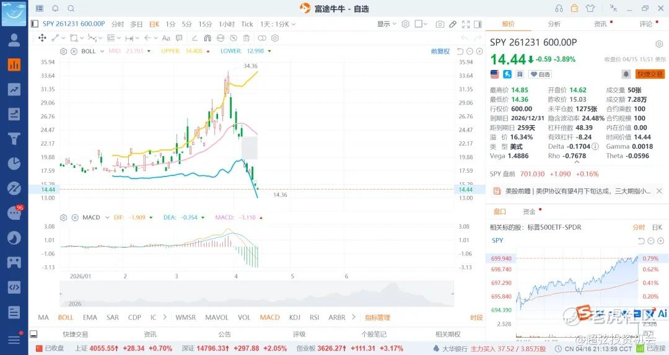Open BOLL indicator settings gear
669x355 pixels.
[x=64, y=51]
